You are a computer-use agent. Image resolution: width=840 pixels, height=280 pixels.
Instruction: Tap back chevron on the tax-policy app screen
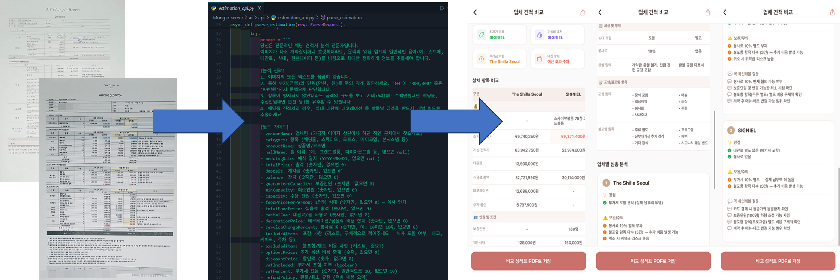pyautogui.click(x=600, y=12)
